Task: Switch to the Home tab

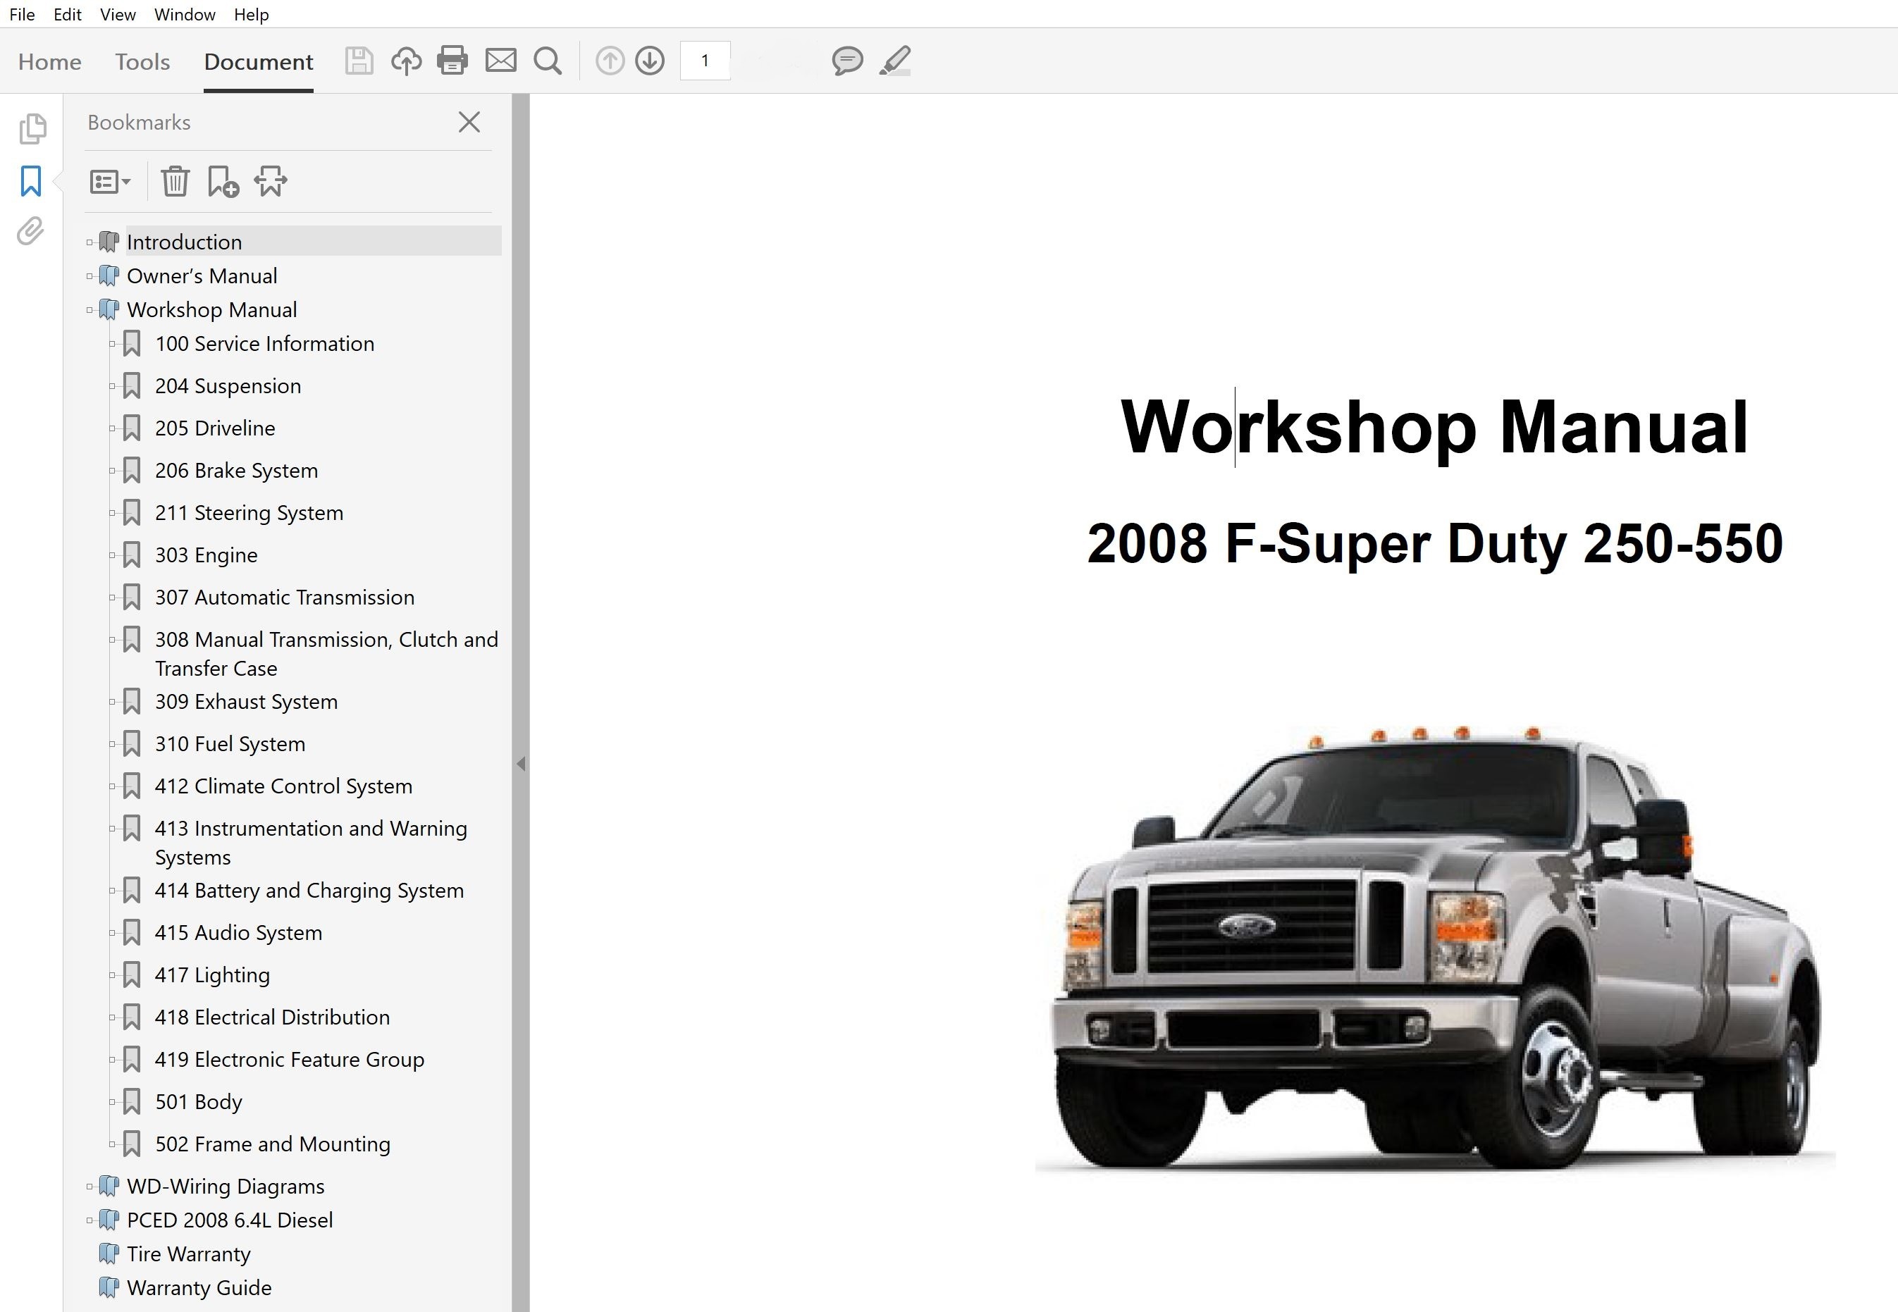Action: point(49,62)
